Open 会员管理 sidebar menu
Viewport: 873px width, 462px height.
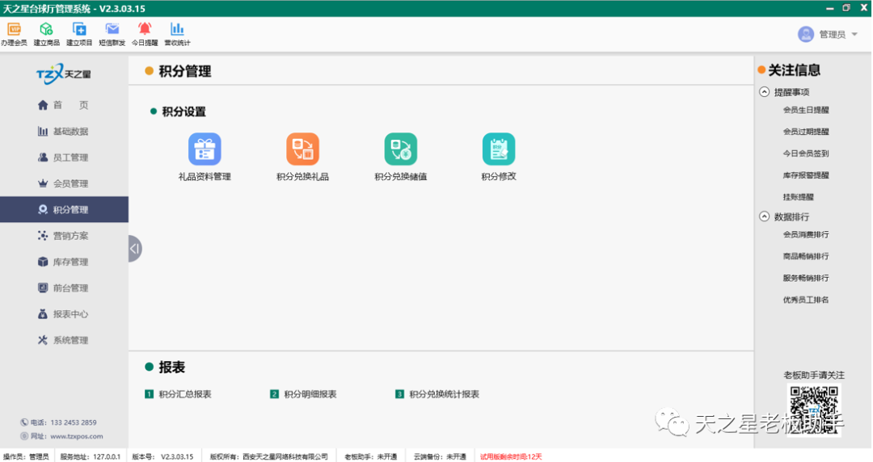(63, 183)
